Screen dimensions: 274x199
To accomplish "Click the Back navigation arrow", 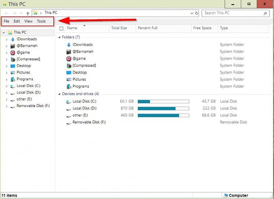I will [x=7, y=13].
